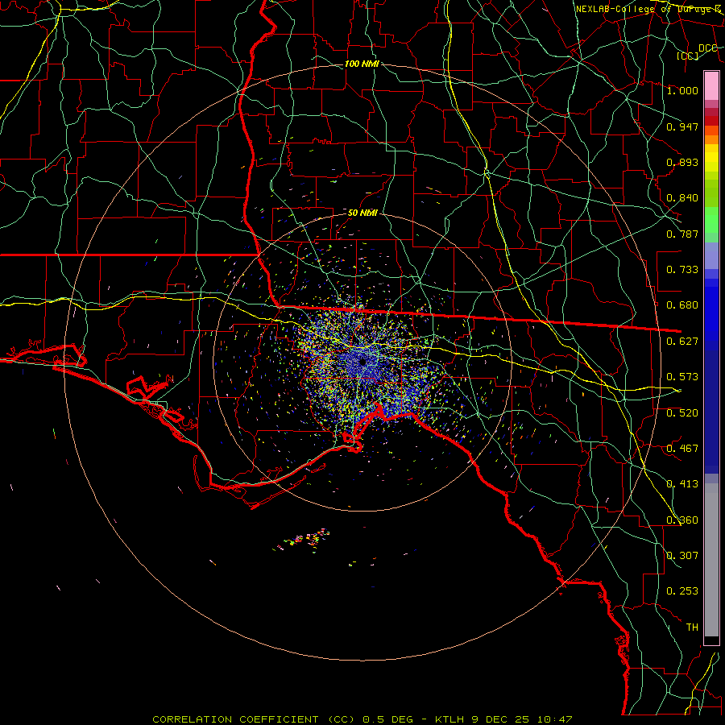The height and width of the screenshot is (725, 725).
Task: Select the 0.733 scale value
Action: coord(682,270)
